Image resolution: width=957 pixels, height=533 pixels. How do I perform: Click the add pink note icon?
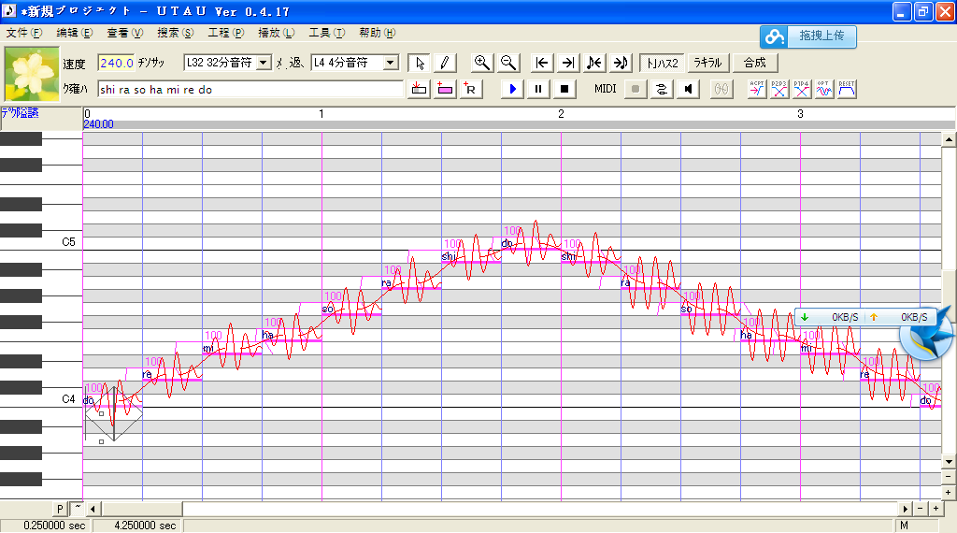coord(445,89)
